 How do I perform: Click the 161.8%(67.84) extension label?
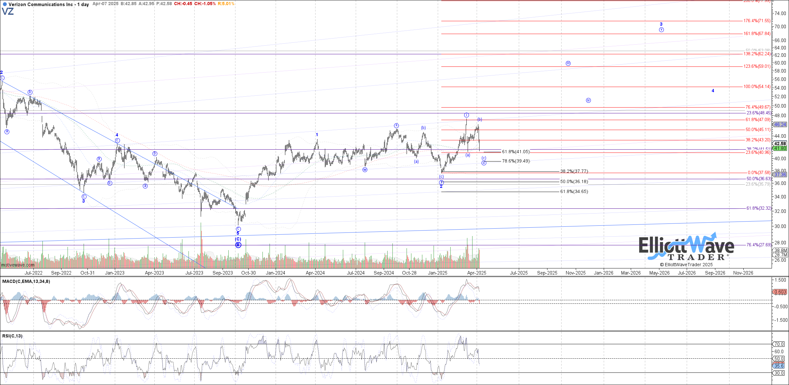tap(757, 34)
